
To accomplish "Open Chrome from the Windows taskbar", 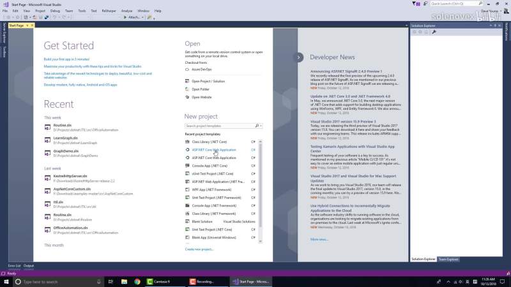I will coord(137,281).
